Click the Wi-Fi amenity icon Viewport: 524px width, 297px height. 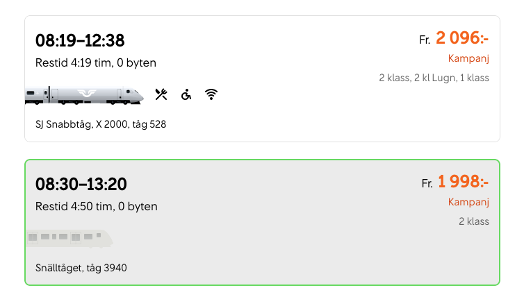click(211, 94)
